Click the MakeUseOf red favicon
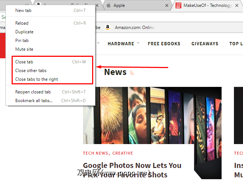 (x=178, y=5)
